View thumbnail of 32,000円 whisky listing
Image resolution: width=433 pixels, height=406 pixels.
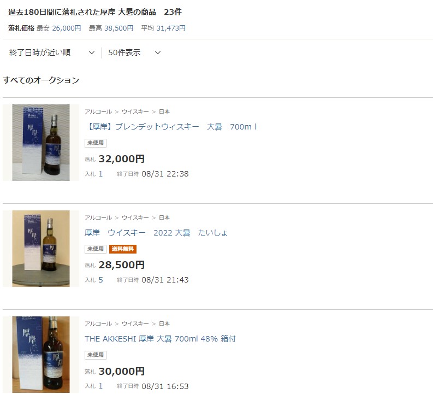[x=41, y=143]
